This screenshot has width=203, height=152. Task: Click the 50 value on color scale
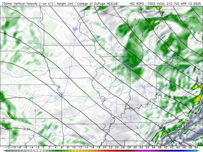pos(196,147)
